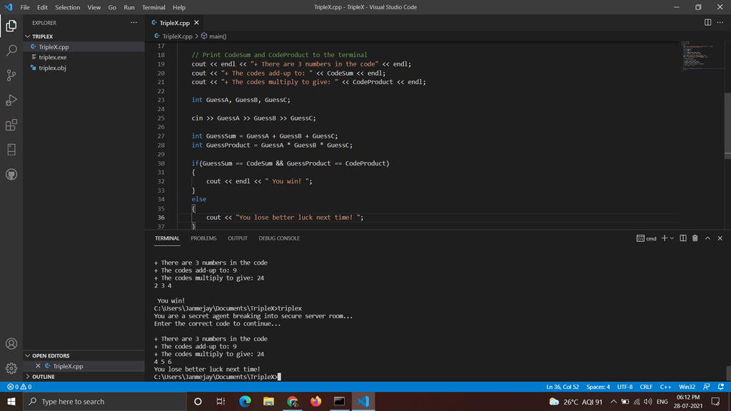Open the Search view in the Activity Bar

[11, 51]
